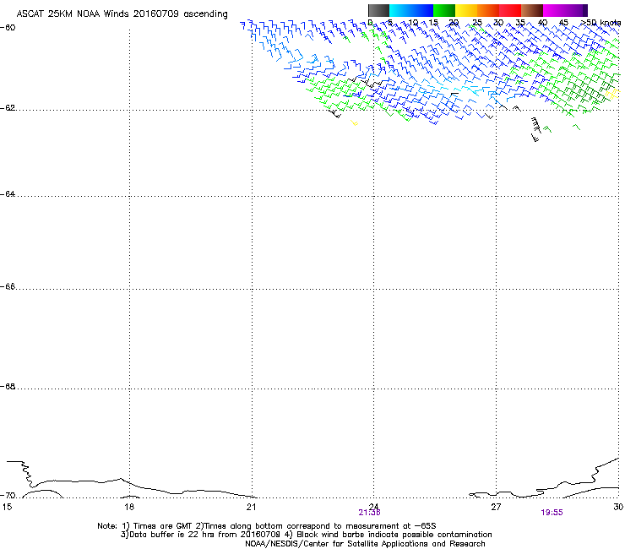Pick the magenta 40-45 knots color segment
The height and width of the screenshot is (549, 625).
click(554, 10)
